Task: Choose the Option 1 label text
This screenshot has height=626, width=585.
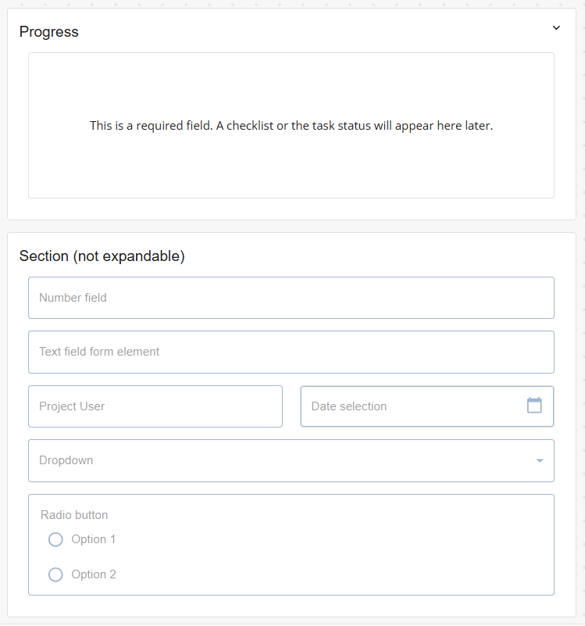Action: (x=94, y=539)
